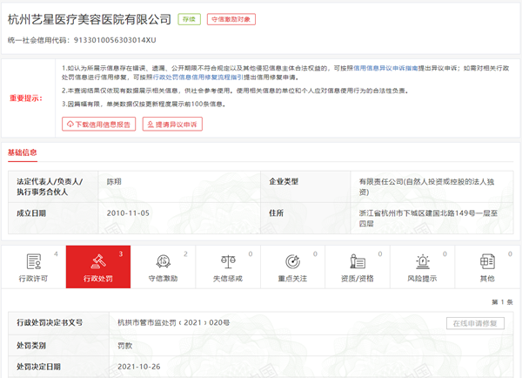Viewport: 522px width, 378px height.
Task: Open the 重点关注 target icon
Action: pyautogui.click(x=293, y=261)
